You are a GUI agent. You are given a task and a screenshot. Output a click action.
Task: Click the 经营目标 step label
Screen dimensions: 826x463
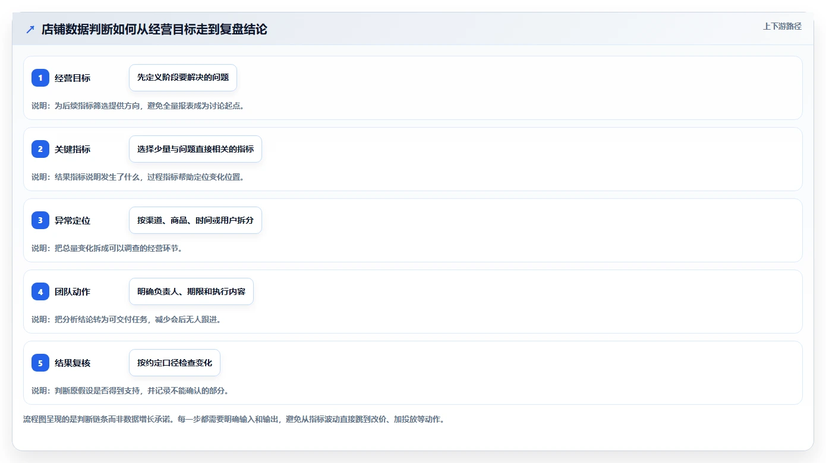click(72, 78)
